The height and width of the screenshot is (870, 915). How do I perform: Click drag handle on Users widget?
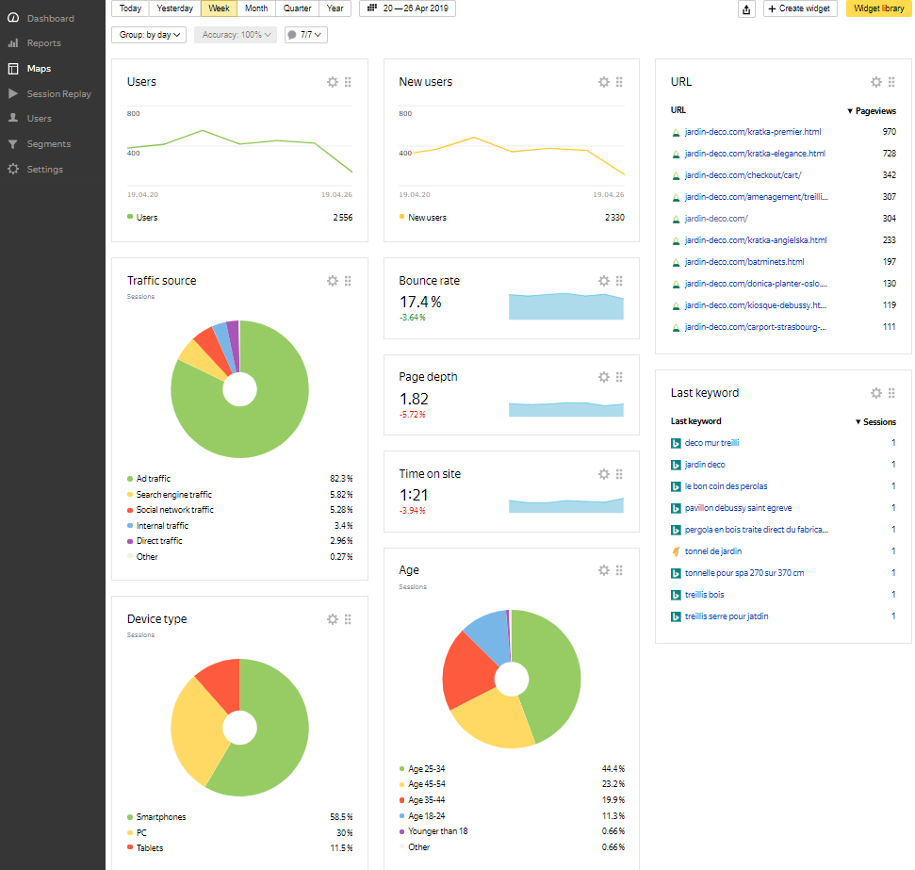point(348,82)
